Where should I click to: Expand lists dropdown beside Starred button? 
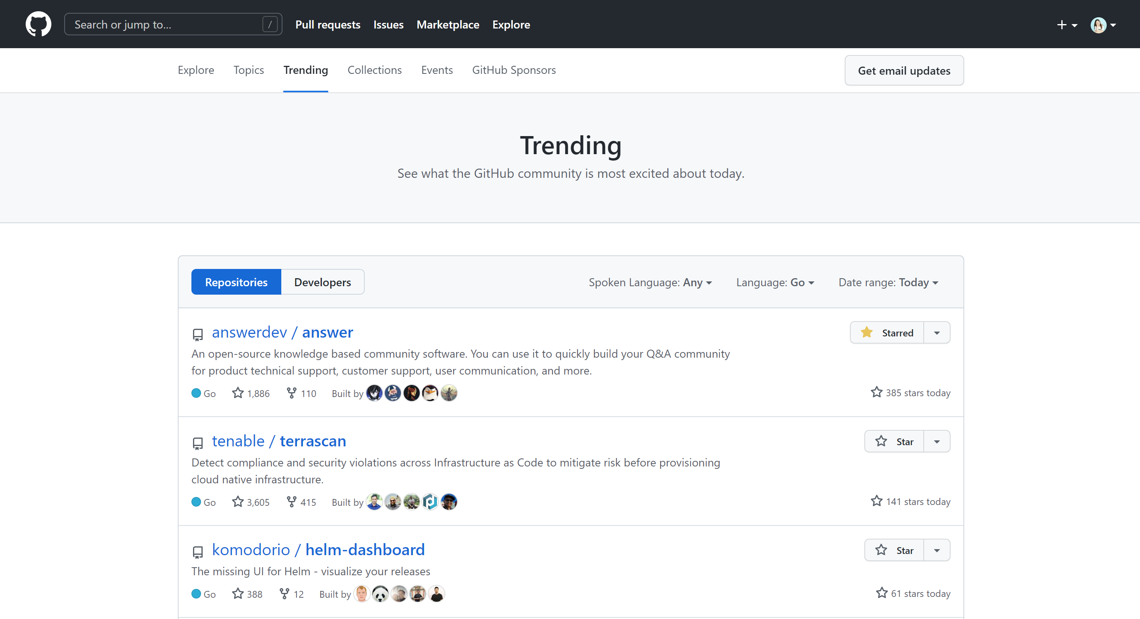937,332
